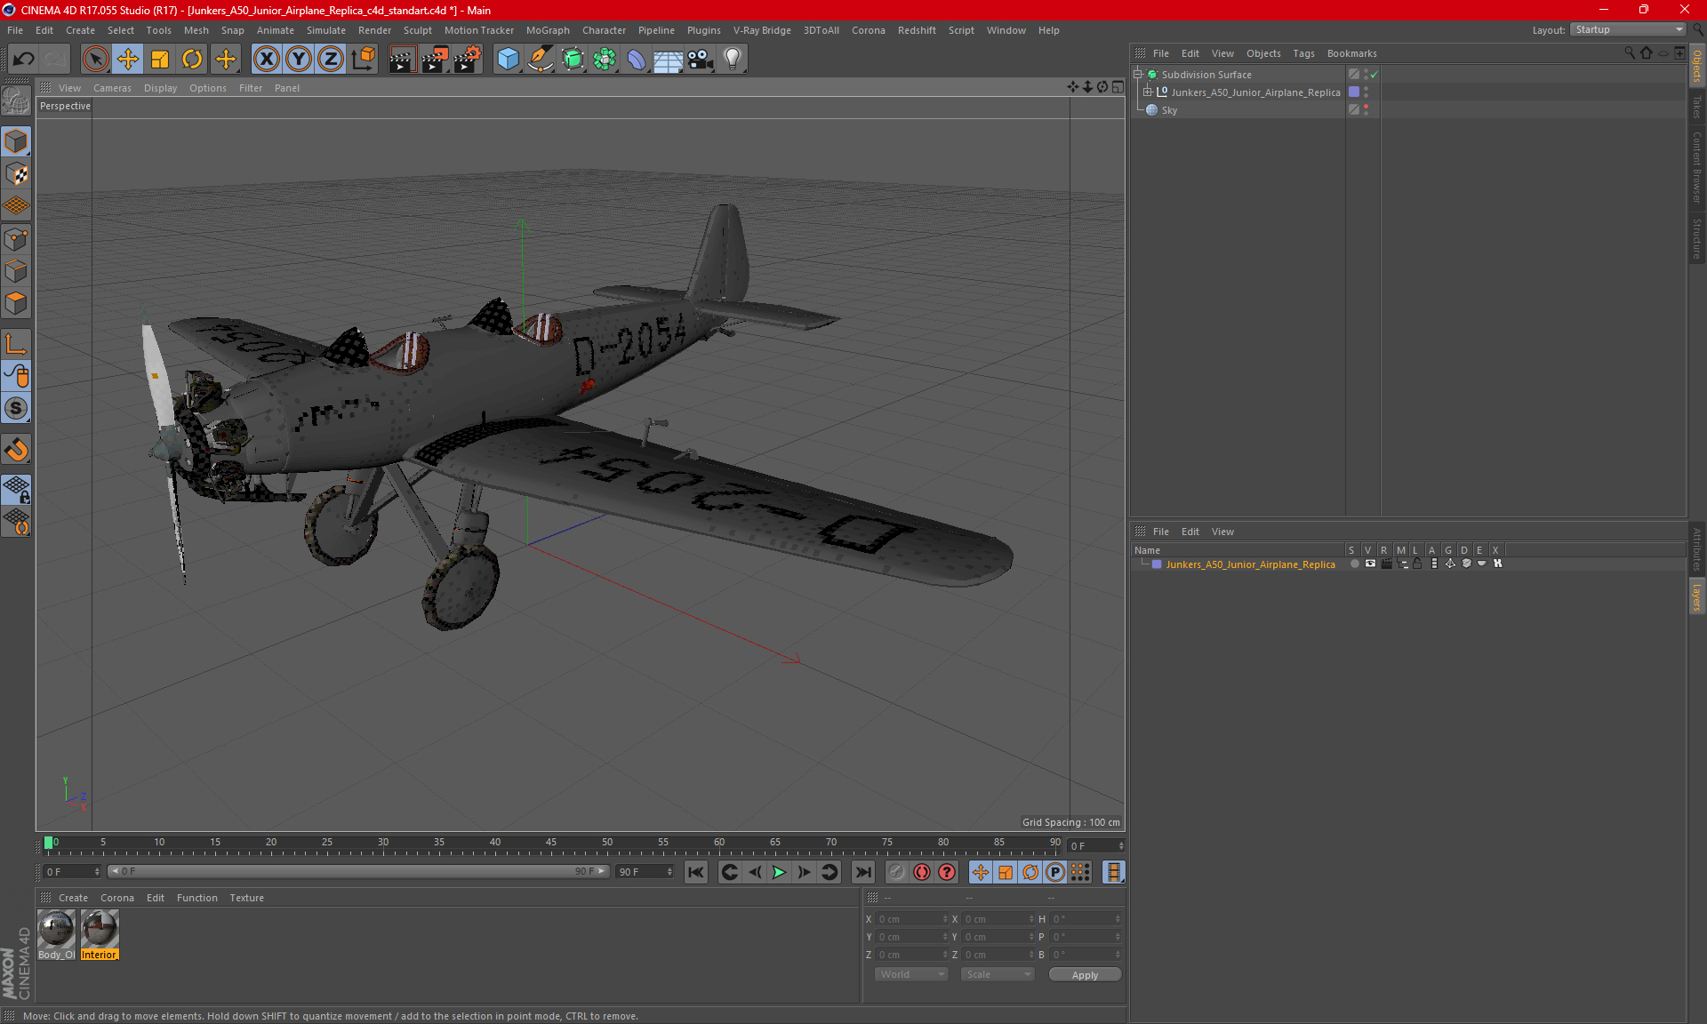
Task: Enable Axis mode L-shaped icon
Action: [16, 344]
